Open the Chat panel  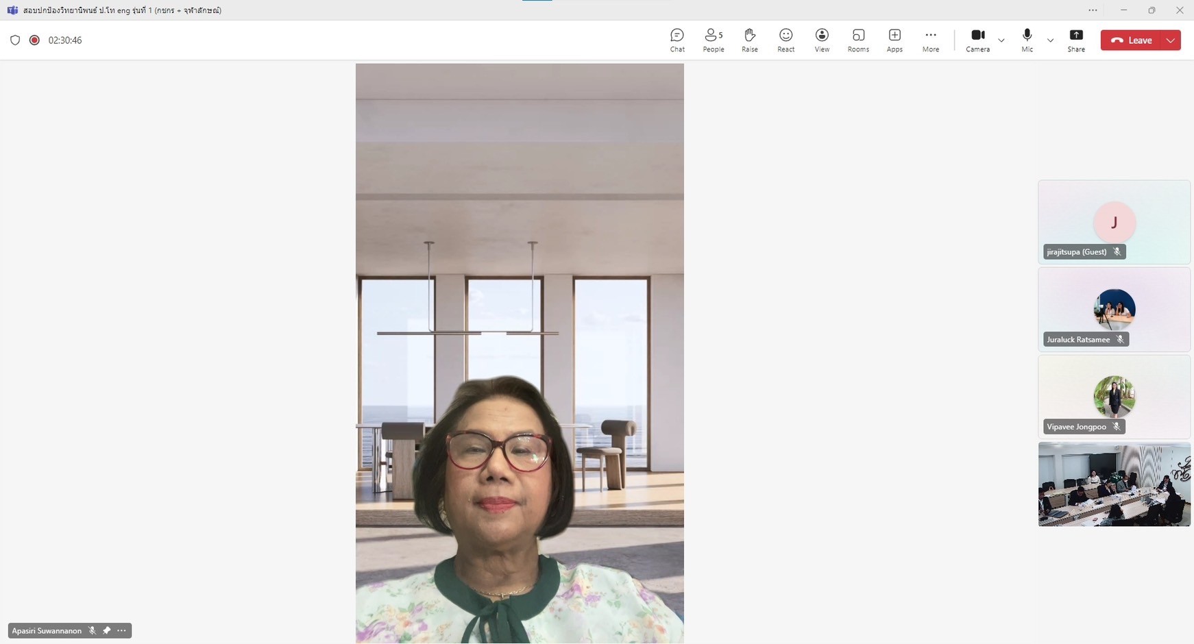[x=677, y=40]
